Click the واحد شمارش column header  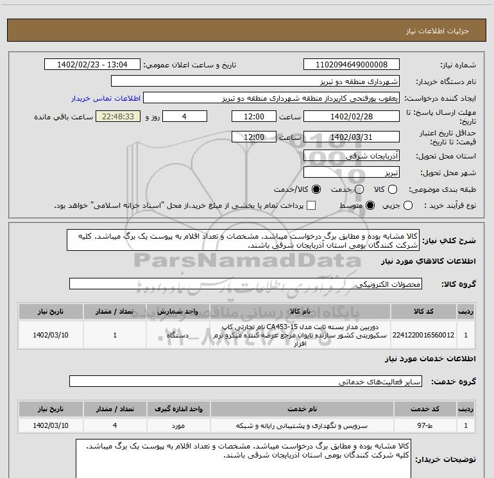point(178,311)
